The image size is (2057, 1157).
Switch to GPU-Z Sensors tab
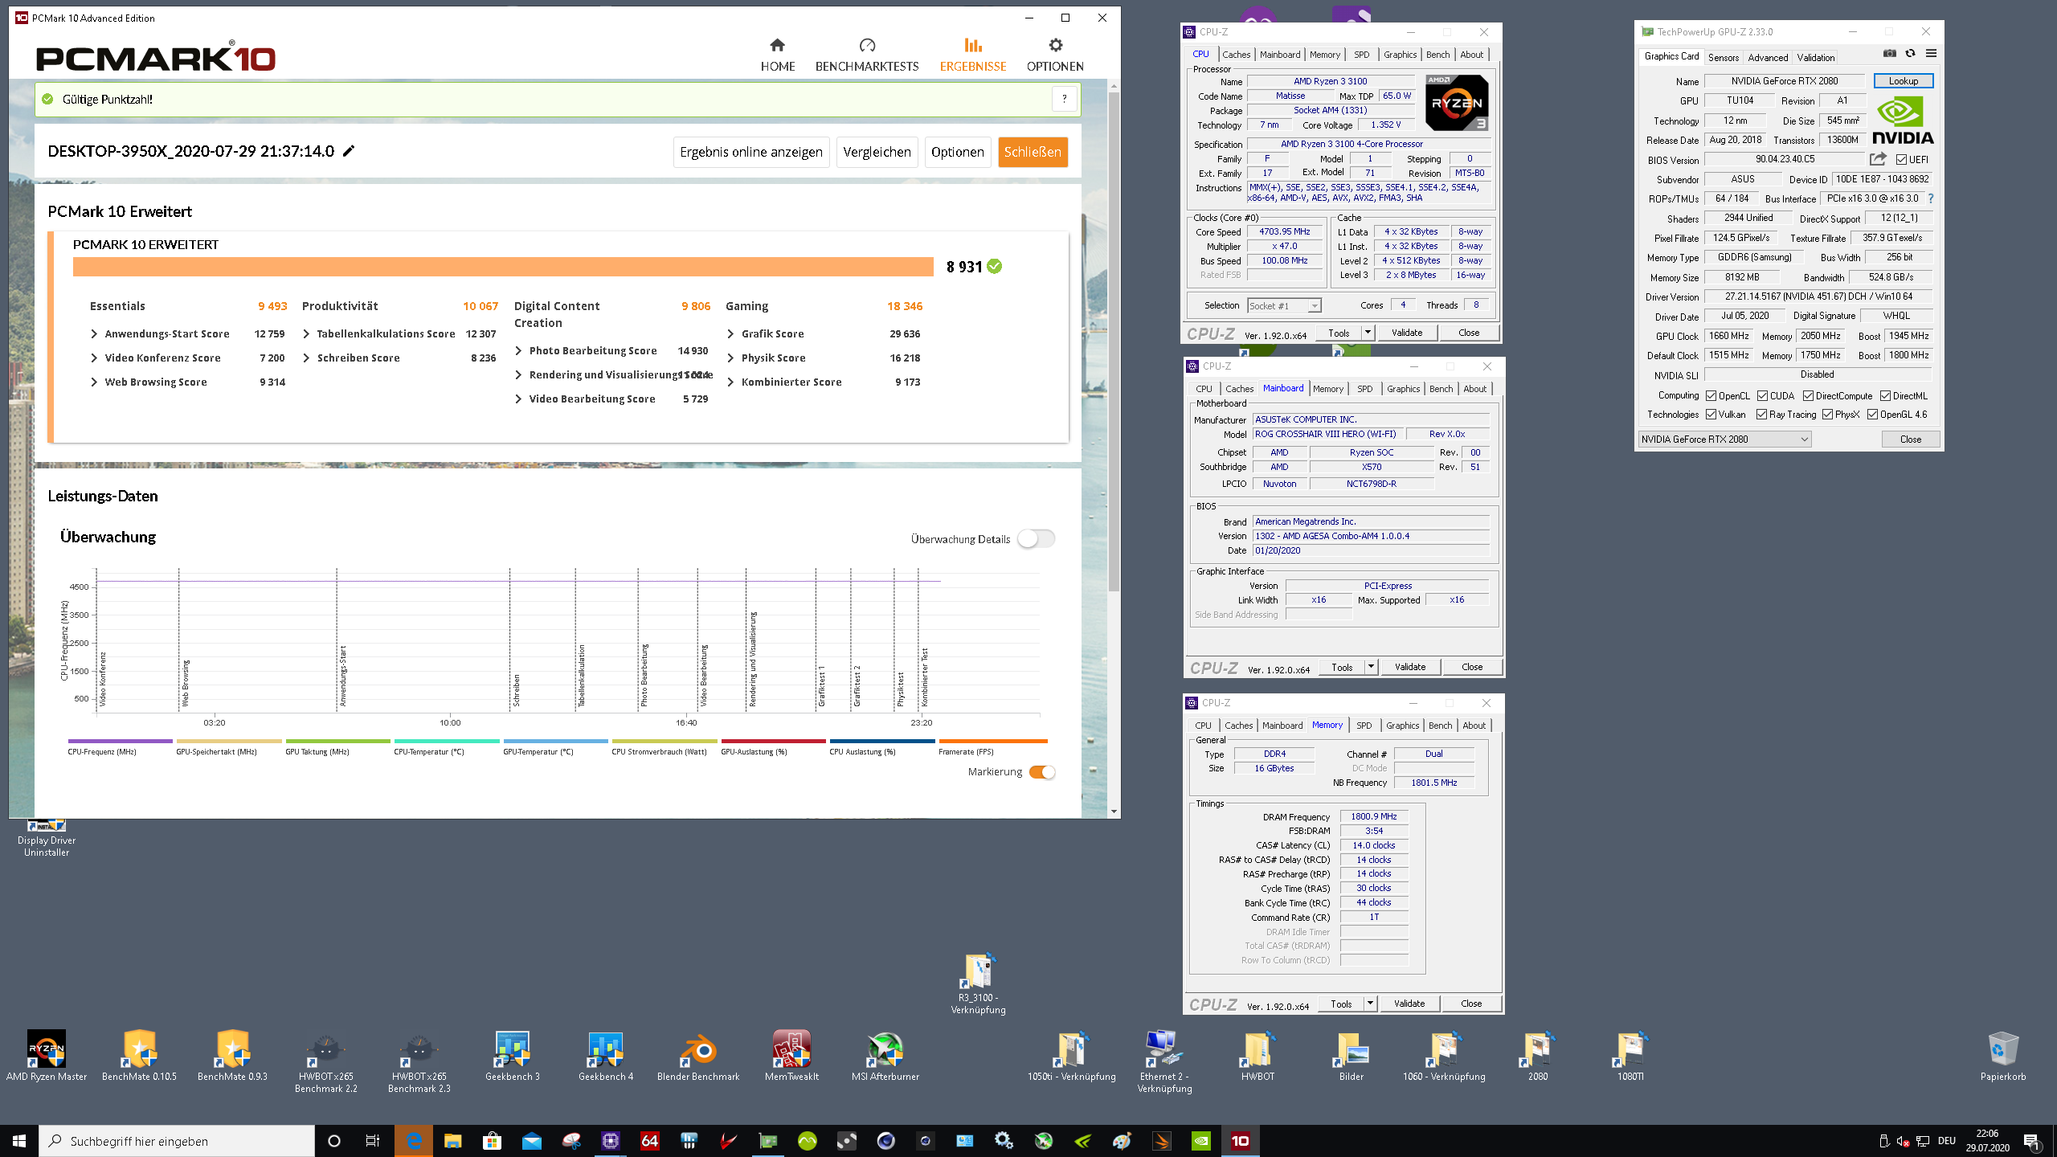pyautogui.click(x=1723, y=58)
